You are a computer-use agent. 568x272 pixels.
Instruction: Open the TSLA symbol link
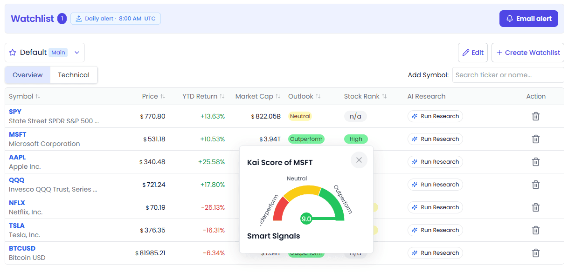(x=17, y=226)
